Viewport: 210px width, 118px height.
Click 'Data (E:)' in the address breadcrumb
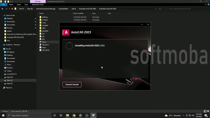click(30, 9)
